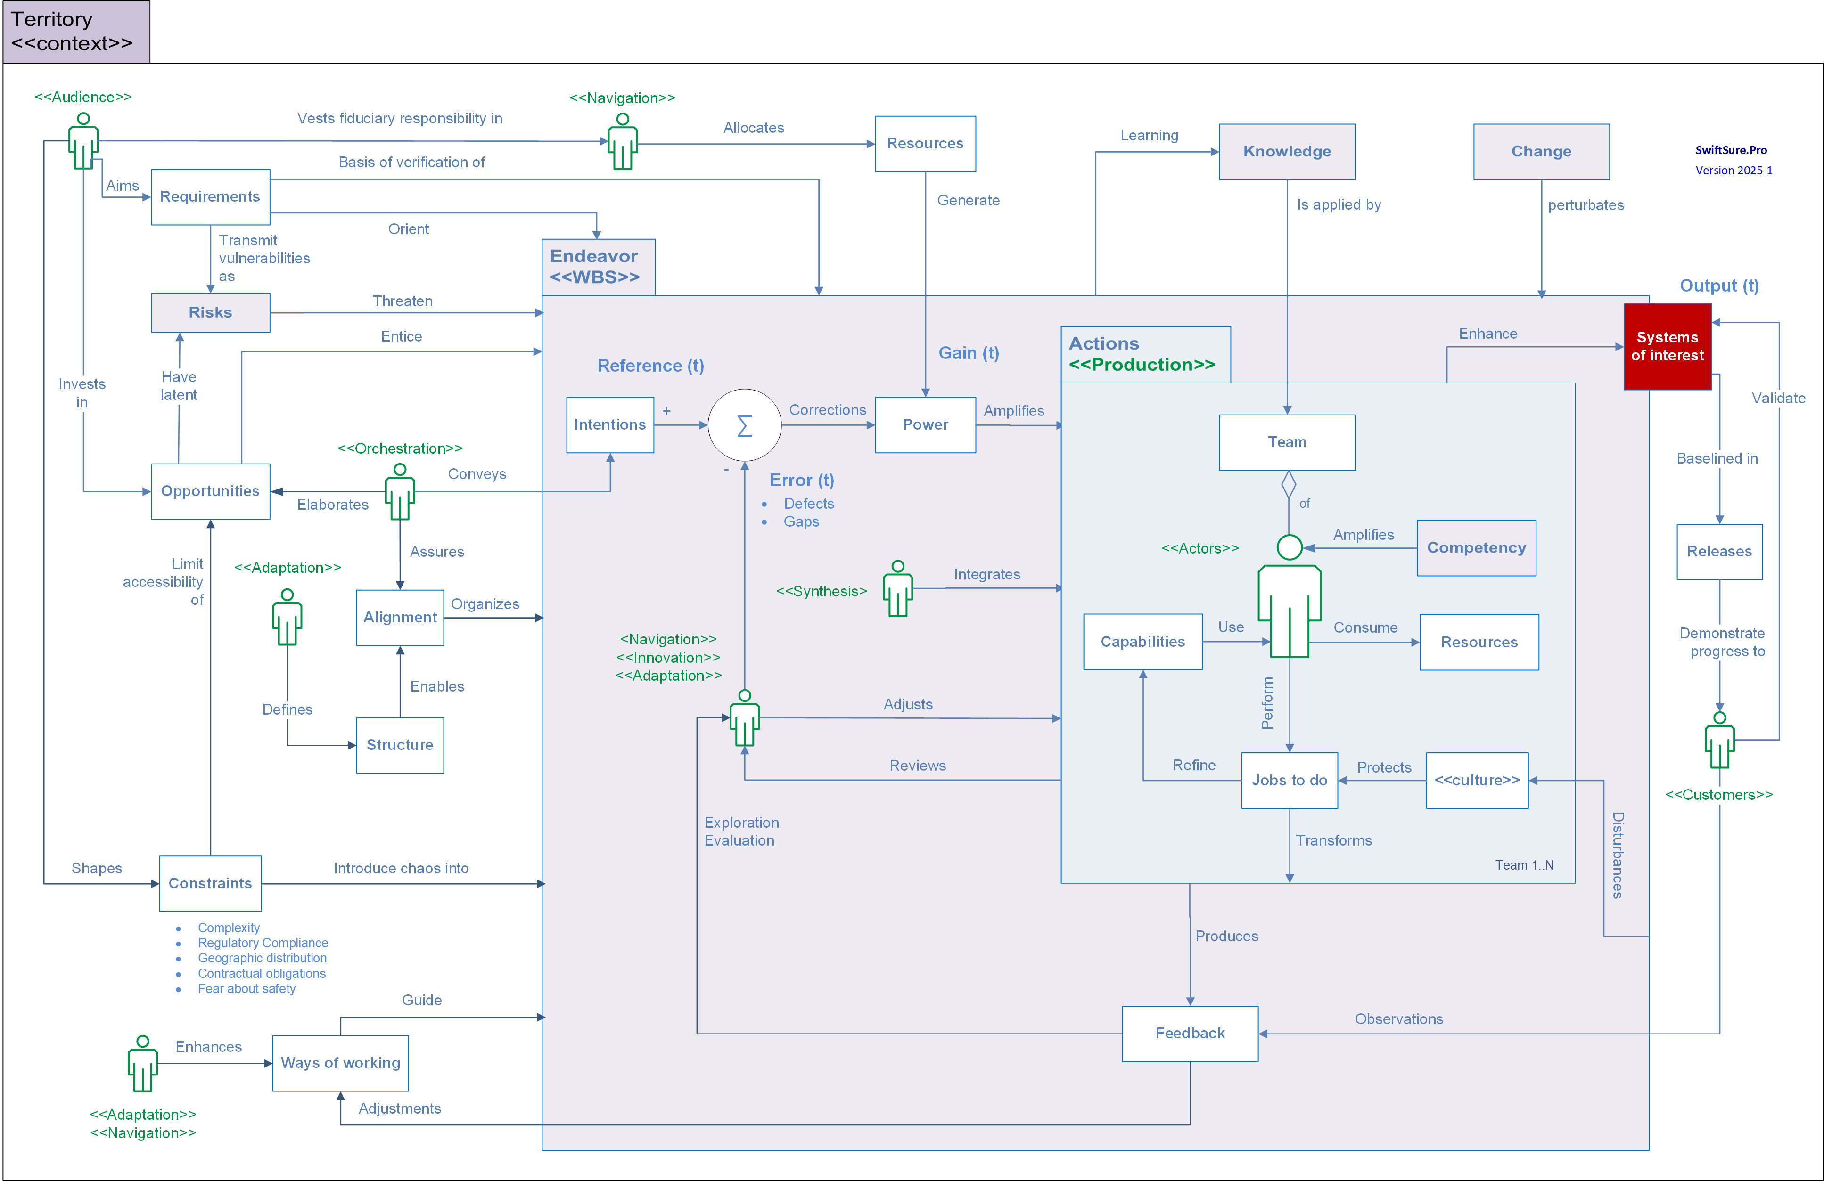This screenshot has height=1181, width=1824.
Task: Click the Risks node
Action: tap(210, 312)
